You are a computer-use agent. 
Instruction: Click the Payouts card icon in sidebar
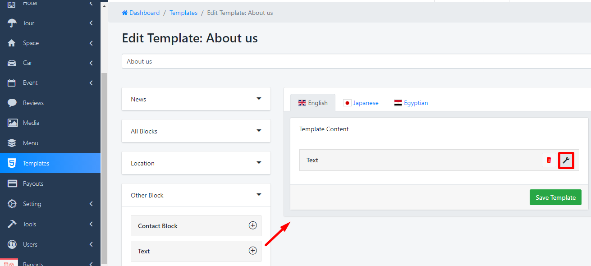pyautogui.click(x=12, y=183)
